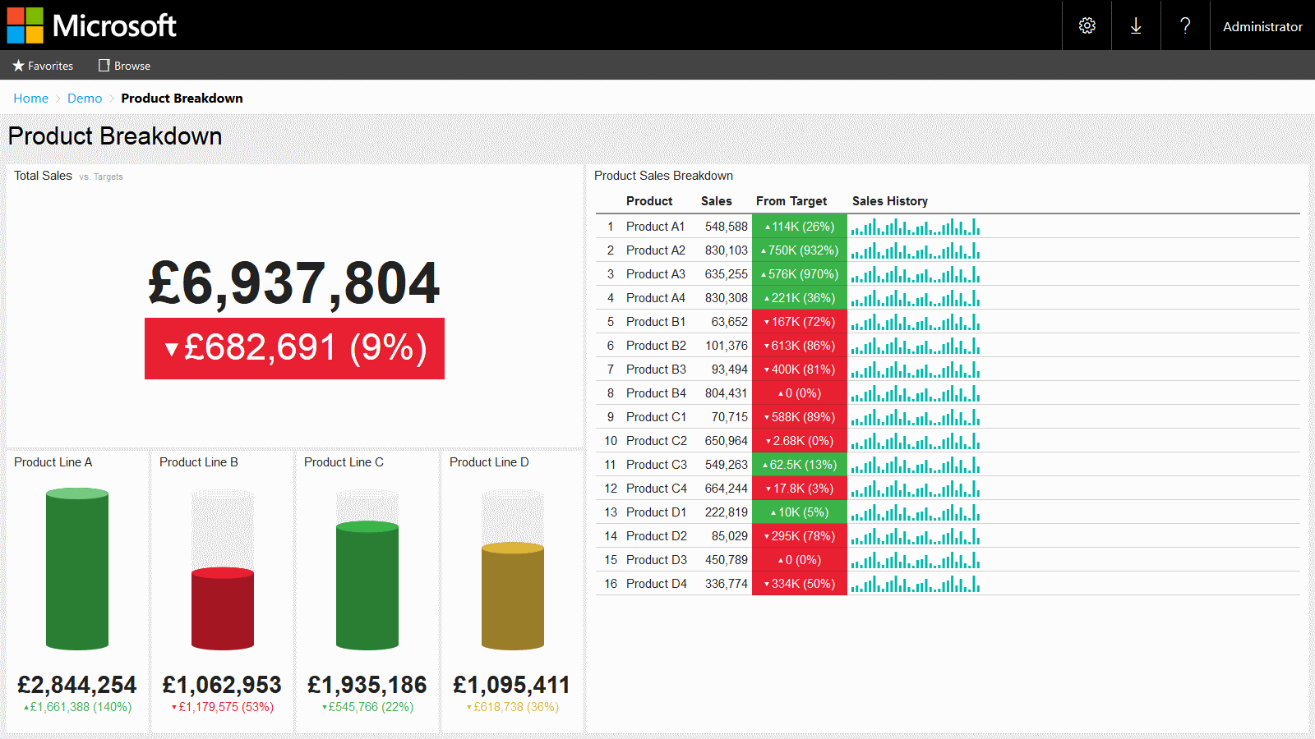Select the Product A3 row name
The height and width of the screenshot is (739, 1315).
click(655, 274)
